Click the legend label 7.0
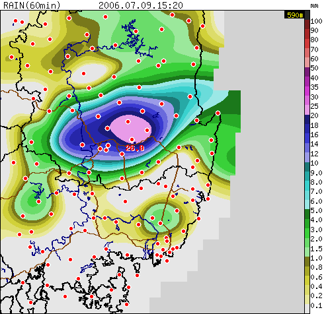The image size is (328, 314). pos(316,191)
